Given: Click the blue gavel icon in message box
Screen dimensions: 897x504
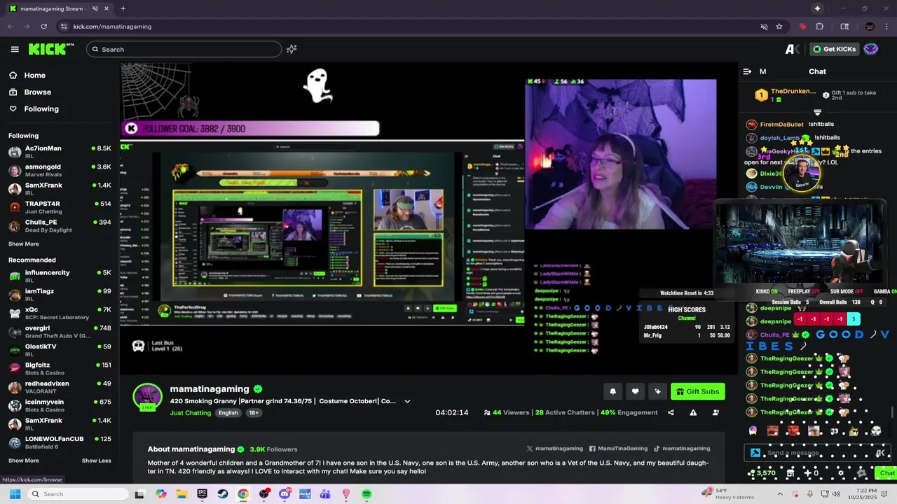Looking at the screenshot, I should [x=755, y=453].
